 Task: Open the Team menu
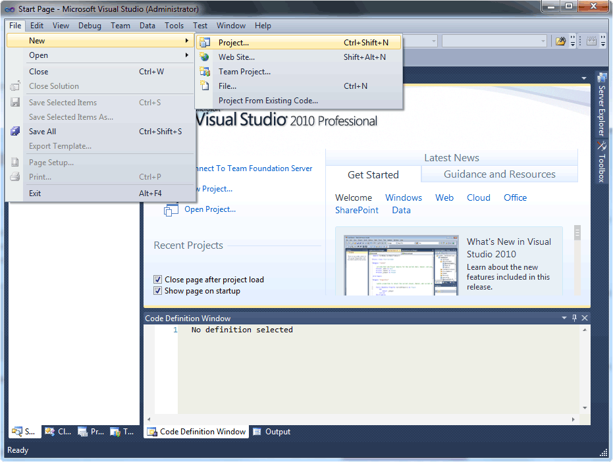pyautogui.click(x=120, y=26)
